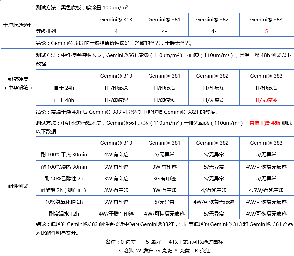Viewport: 294px width, 256px height.
Task: Click the 耐性测试 section label
Action: tap(18, 186)
